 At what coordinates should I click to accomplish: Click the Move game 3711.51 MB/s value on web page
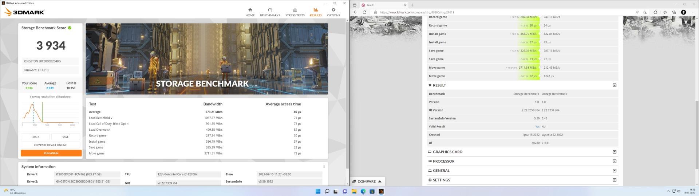528,68
